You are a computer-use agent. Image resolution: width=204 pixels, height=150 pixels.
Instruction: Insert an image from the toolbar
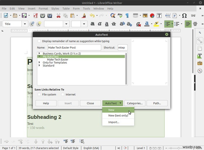point(145,15)
